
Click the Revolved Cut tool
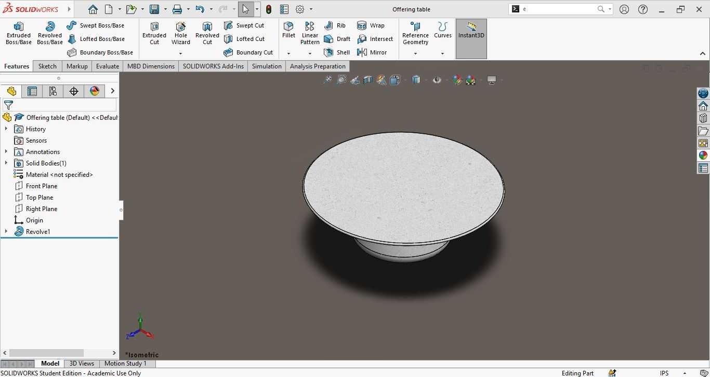click(207, 33)
